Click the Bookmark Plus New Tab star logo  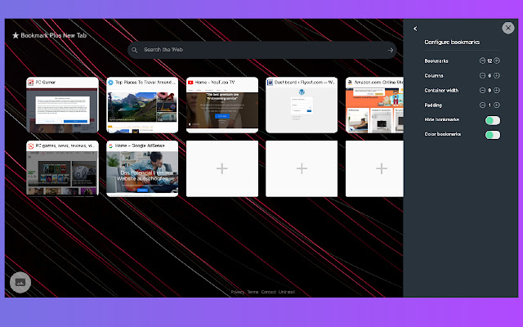coord(16,36)
